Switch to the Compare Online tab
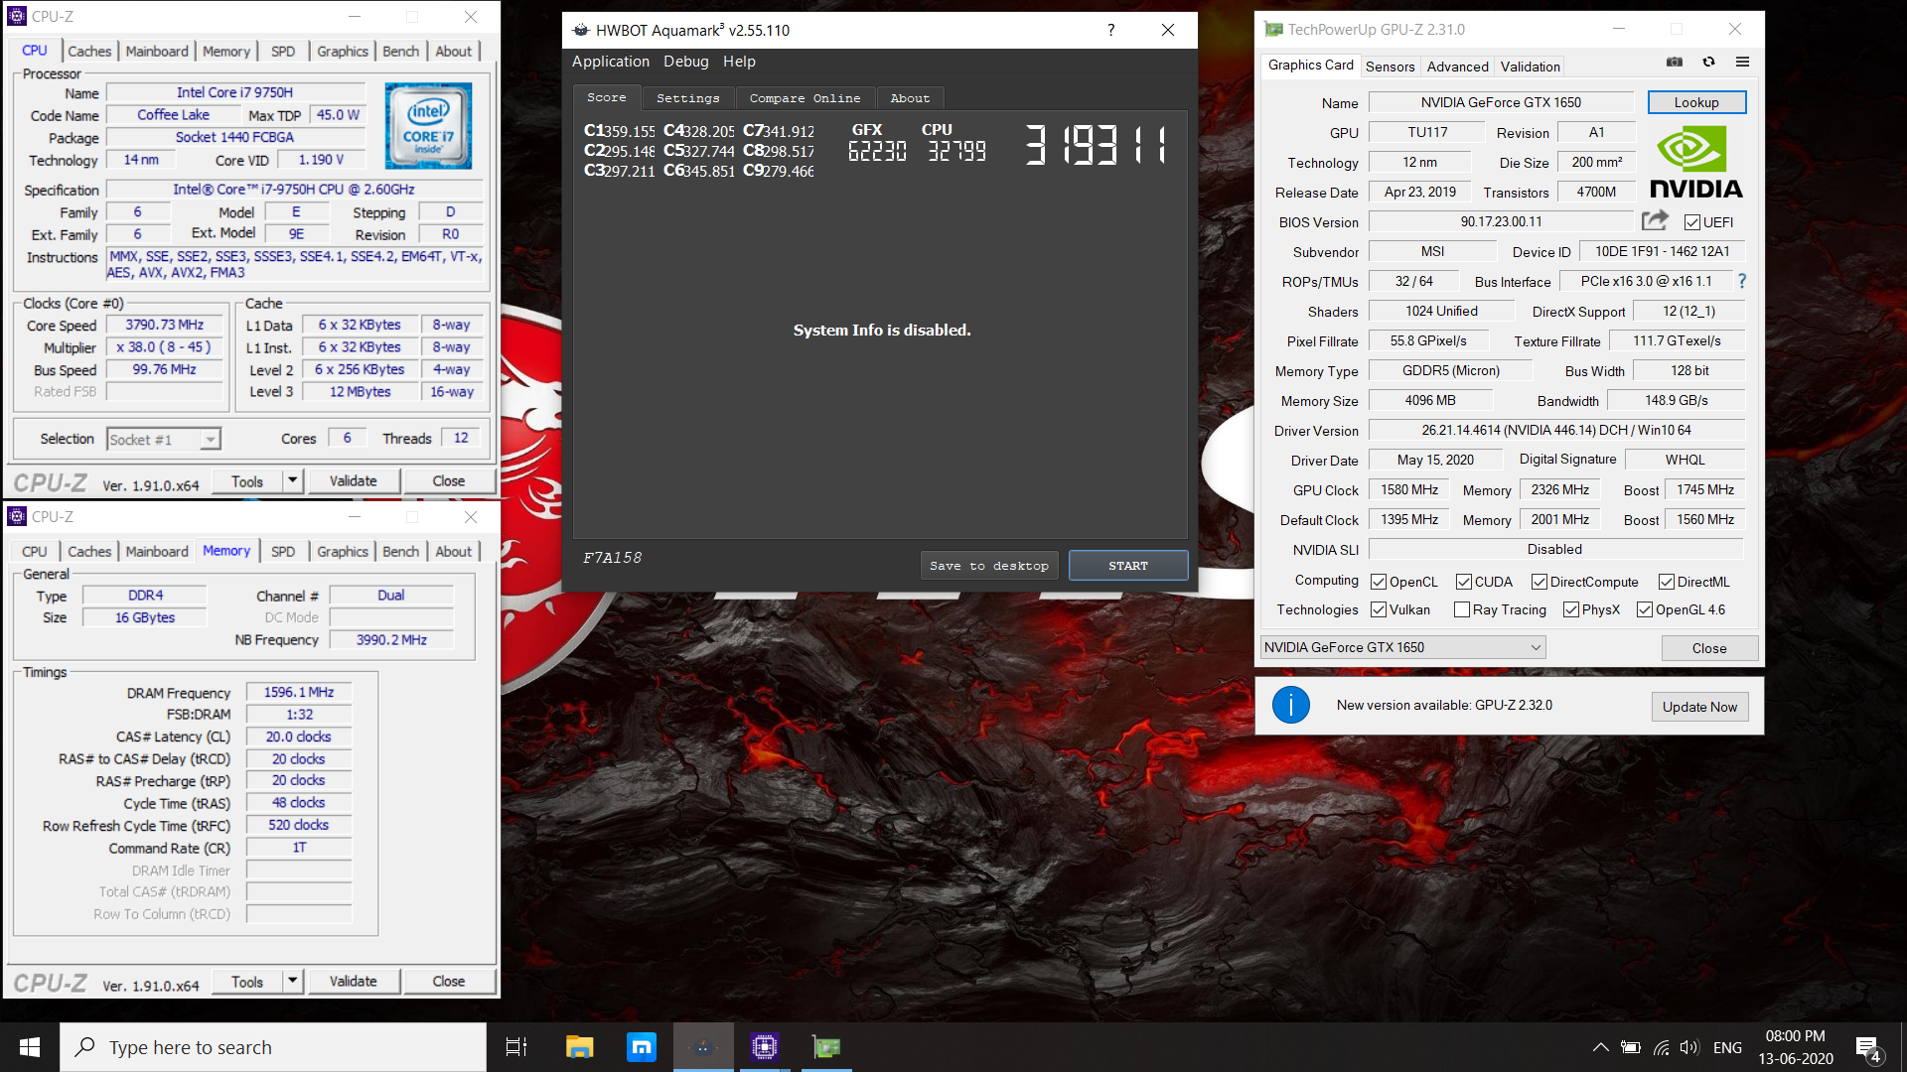 805,98
